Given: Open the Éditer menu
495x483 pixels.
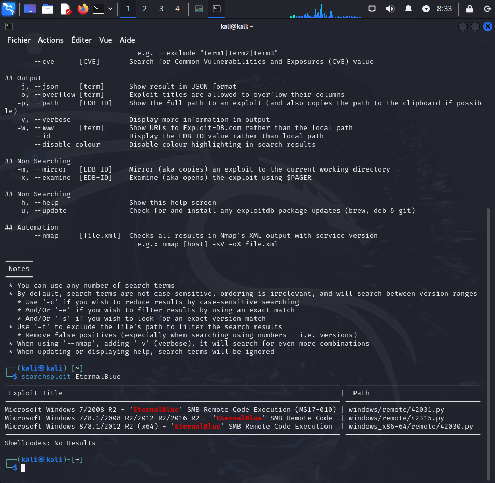Looking at the screenshot, I should tap(81, 40).
